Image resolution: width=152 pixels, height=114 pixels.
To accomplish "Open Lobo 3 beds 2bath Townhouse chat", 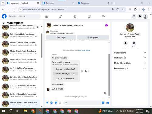I will [20, 87].
